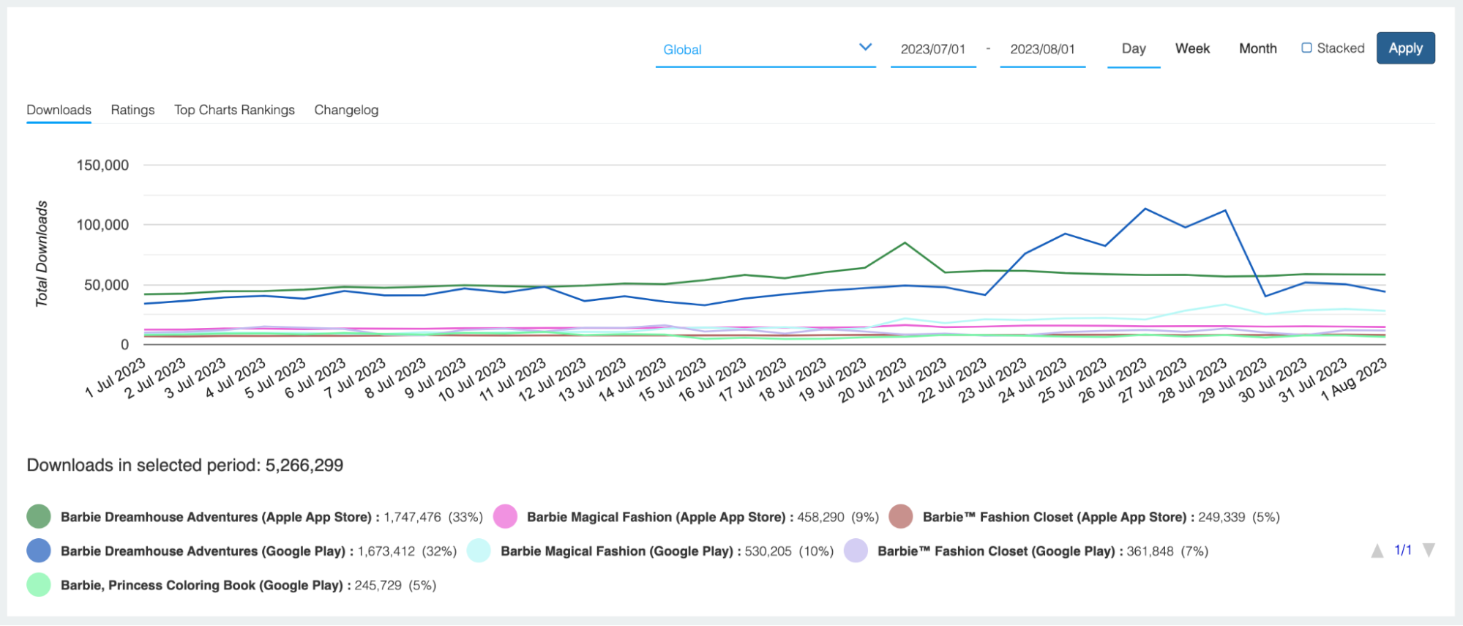Edit the end date field 2023/08/01
This screenshot has width=1463, height=626.
(x=1042, y=49)
